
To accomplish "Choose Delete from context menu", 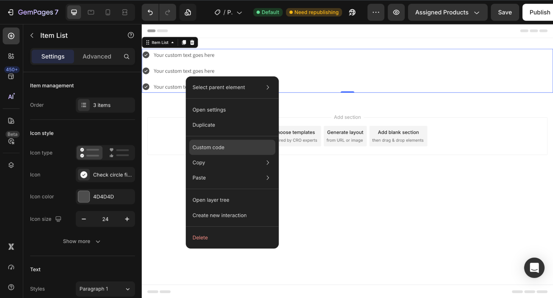I will tap(232, 238).
